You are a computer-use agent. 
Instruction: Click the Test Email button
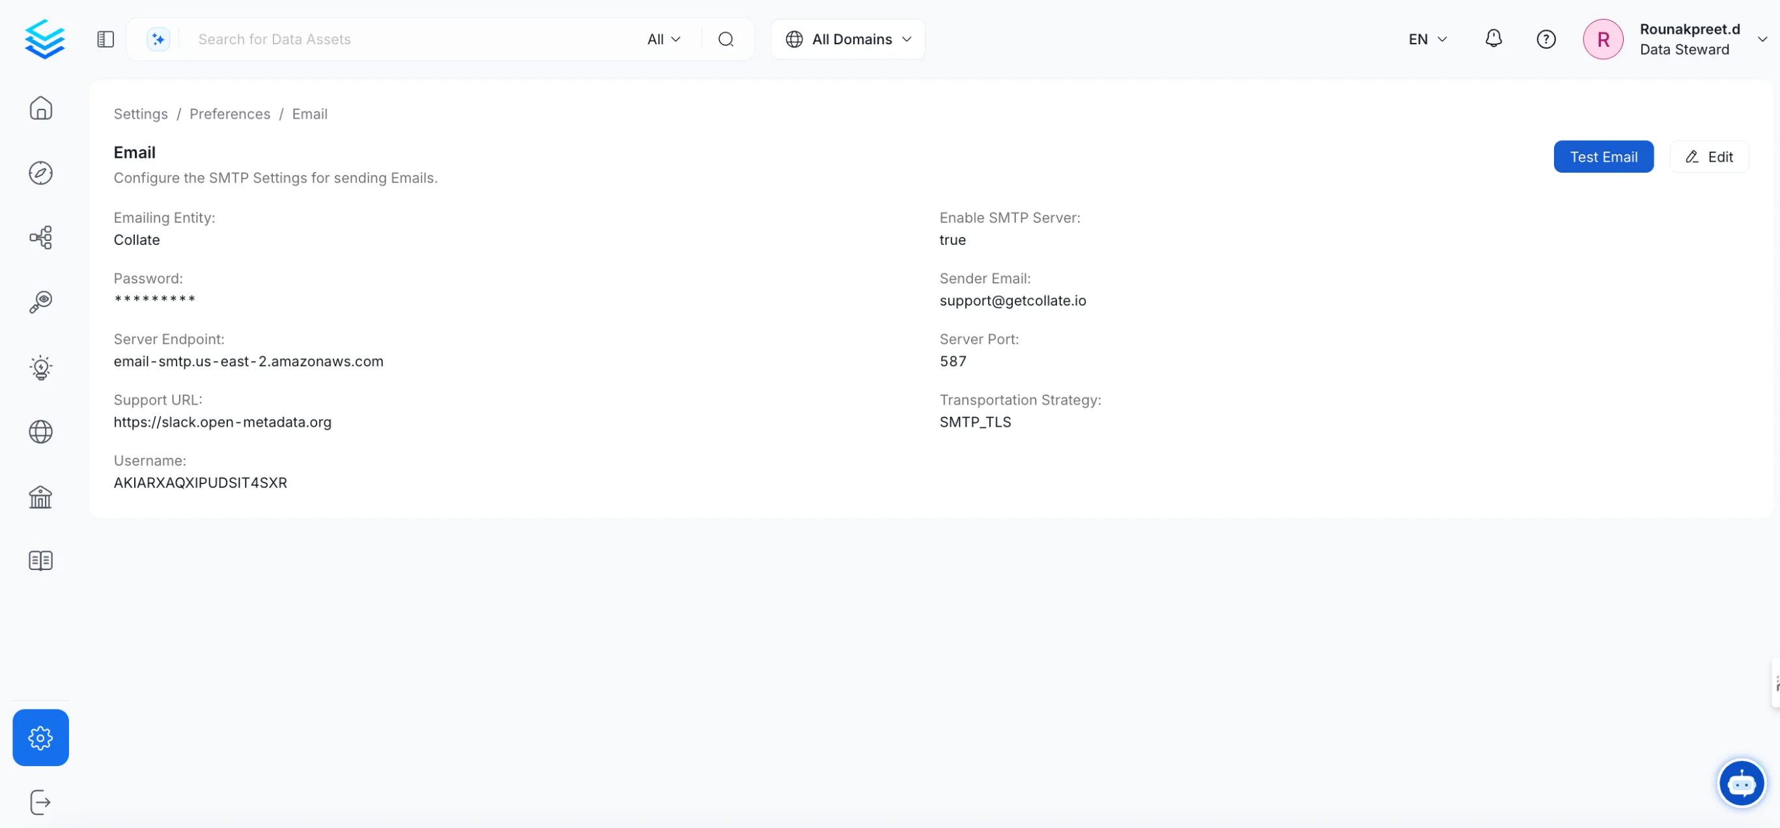1603,157
